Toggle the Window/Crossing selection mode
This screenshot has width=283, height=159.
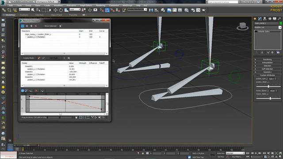[x=49, y=10]
